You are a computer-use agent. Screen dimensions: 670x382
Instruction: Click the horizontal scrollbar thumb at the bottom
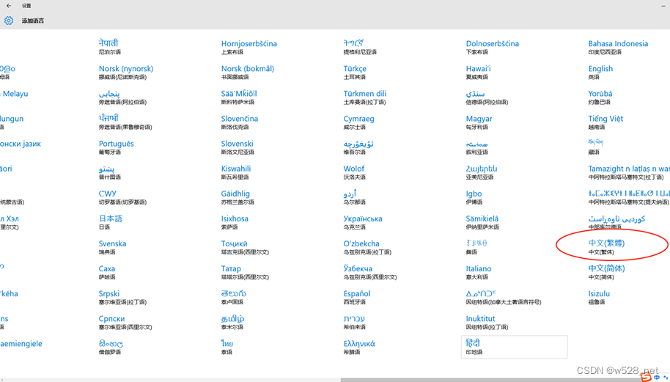[505, 380]
